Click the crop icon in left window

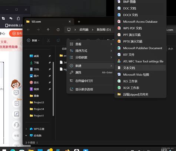(3, 19)
